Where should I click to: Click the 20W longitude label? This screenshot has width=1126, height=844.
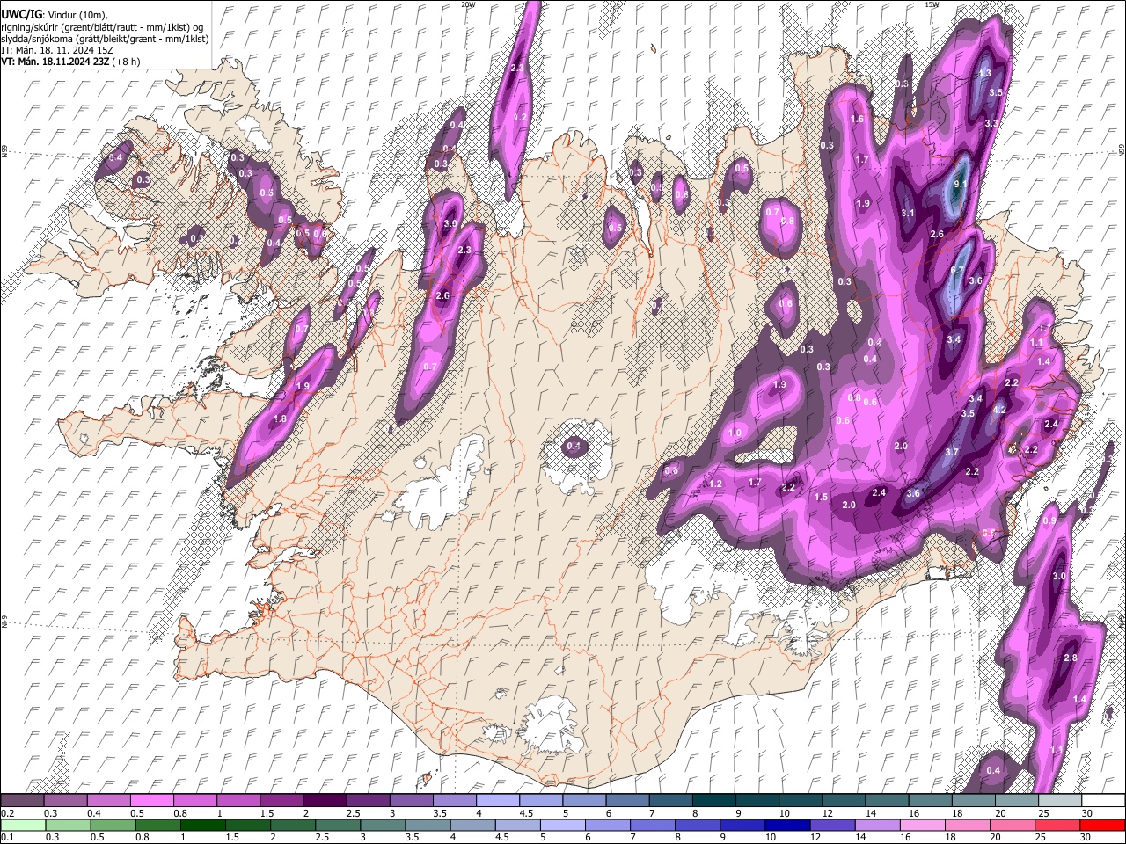tap(468, 4)
